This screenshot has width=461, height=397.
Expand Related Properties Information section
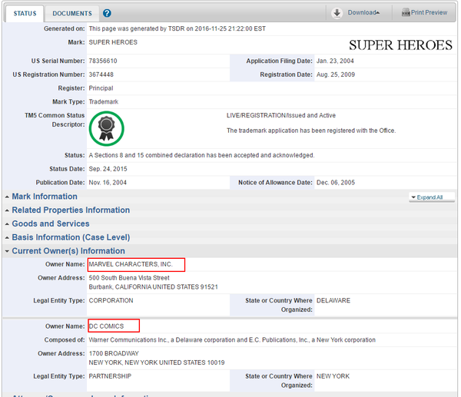pyautogui.click(x=71, y=210)
